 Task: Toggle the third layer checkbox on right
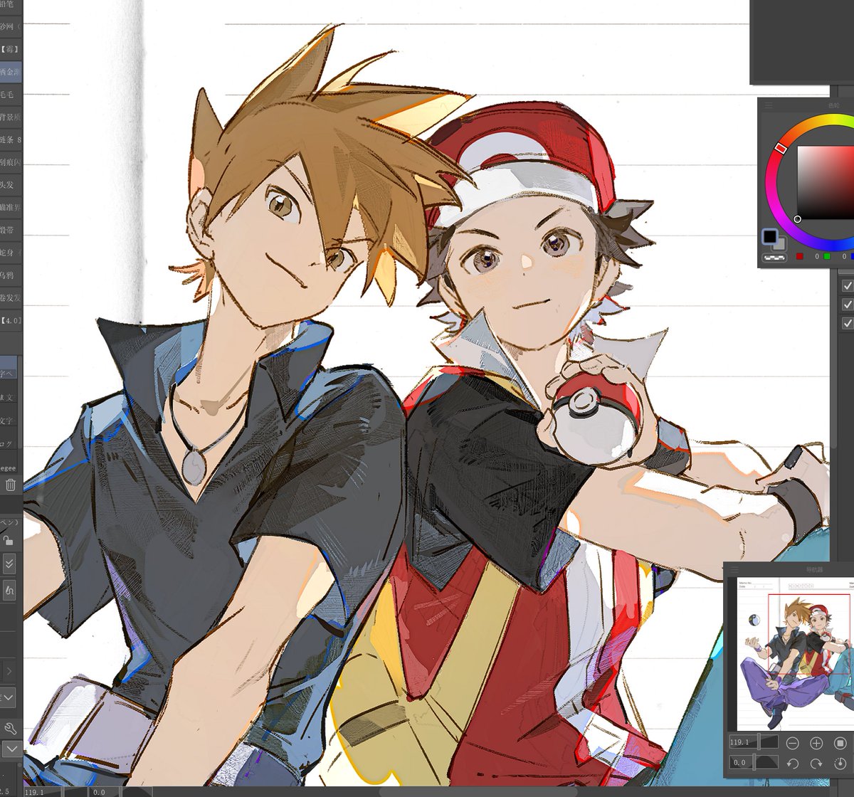click(848, 324)
